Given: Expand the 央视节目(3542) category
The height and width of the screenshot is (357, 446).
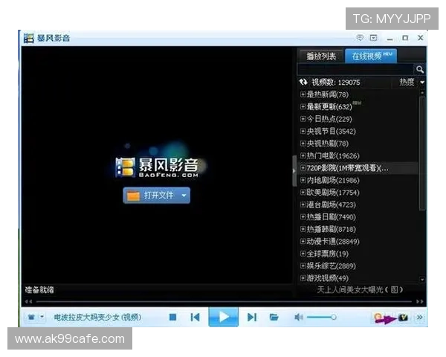Looking at the screenshot, I should [303, 131].
